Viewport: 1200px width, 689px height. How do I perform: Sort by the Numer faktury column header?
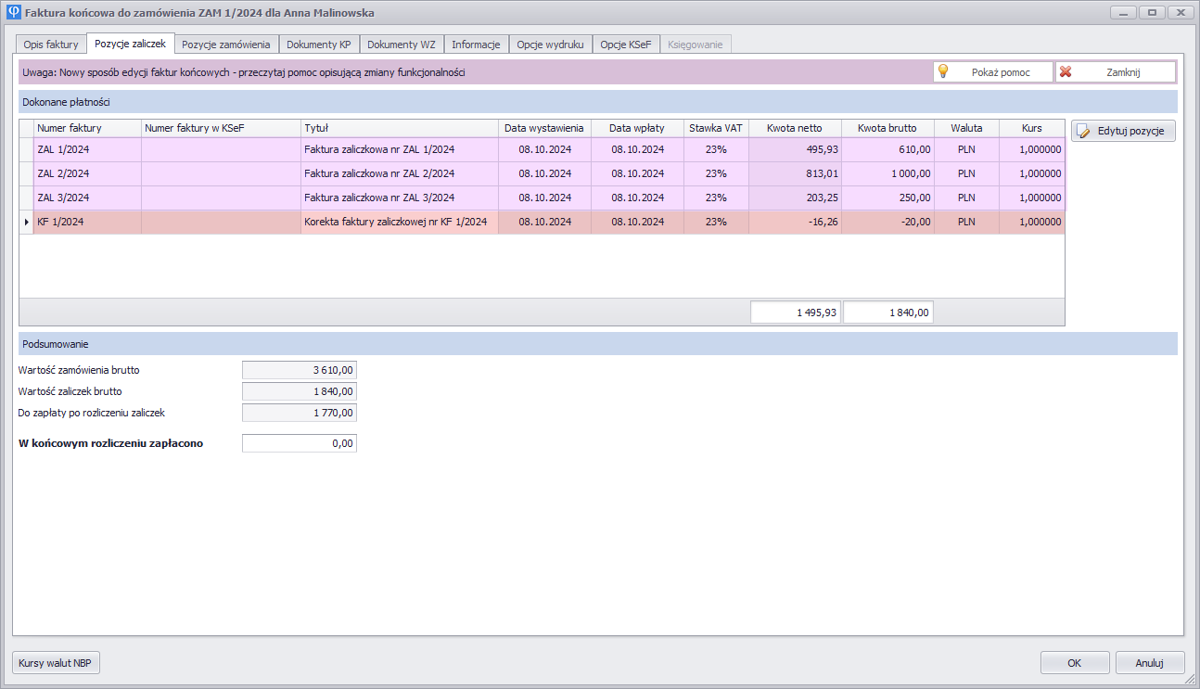(x=87, y=128)
